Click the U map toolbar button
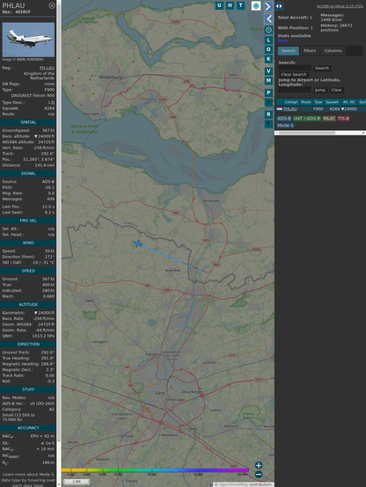Image resolution: width=366 pixels, height=487 pixels. pos(219,5)
